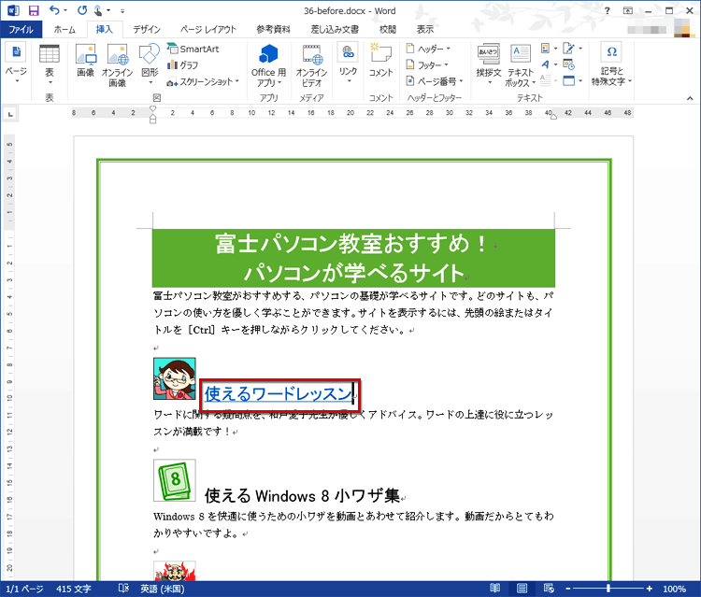Insert date and time icon
The height and width of the screenshot is (597, 701).
(x=568, y=64)
